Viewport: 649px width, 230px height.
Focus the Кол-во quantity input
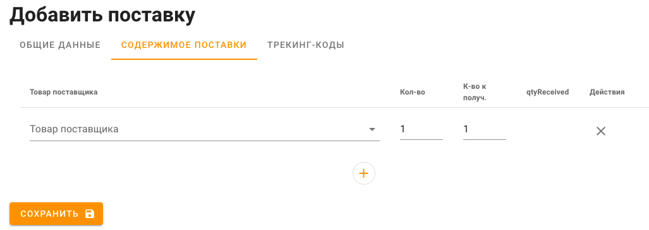point(422,129)
